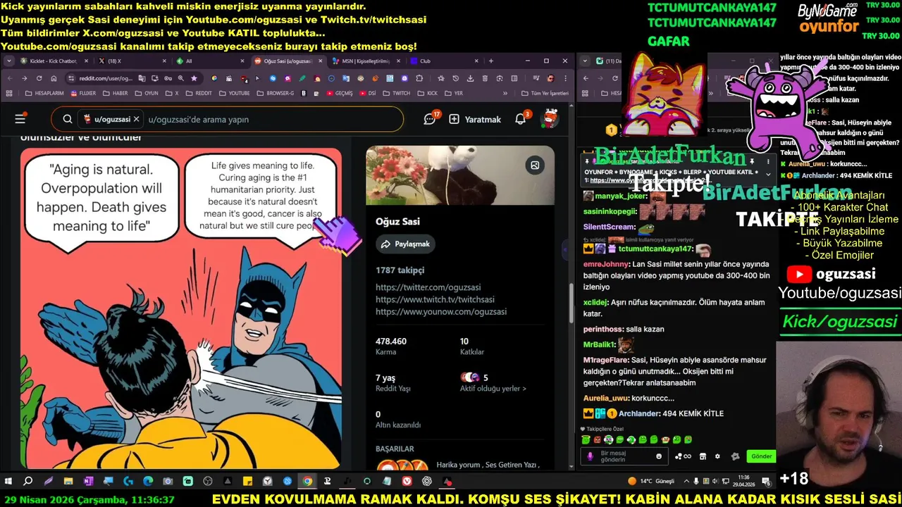The image size is (902, 507).
Task: Open the YOUTUBE bookmarks folder
Action: pyautogui.click(x=234, y=93)
